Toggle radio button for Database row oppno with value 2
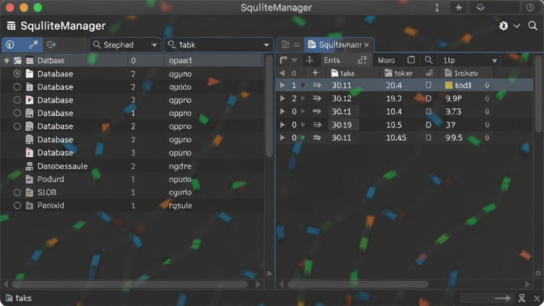544x306 pixels. (17, 126)
